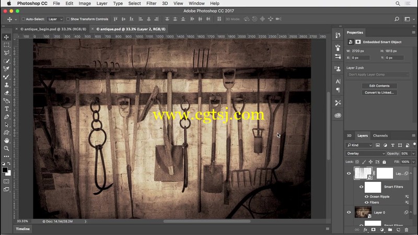The width and height of the screenshot is (418, 235).
Task: Open the workspace switcher dropdown
Action: pyautogui.click(x=409, y=19)
